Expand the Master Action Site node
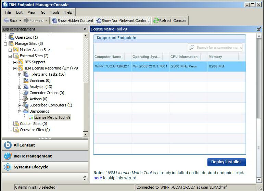The image size is (264, 191). tap(10, 50)
